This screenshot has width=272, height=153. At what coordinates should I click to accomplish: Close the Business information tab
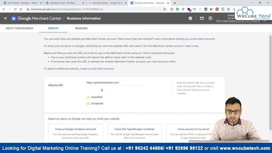[168, 3]
